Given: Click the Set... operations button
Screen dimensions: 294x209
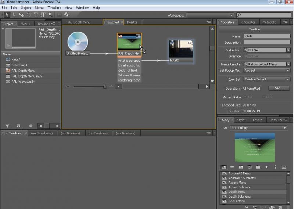Looking at the screenshot, I should (x=279, y=88).
